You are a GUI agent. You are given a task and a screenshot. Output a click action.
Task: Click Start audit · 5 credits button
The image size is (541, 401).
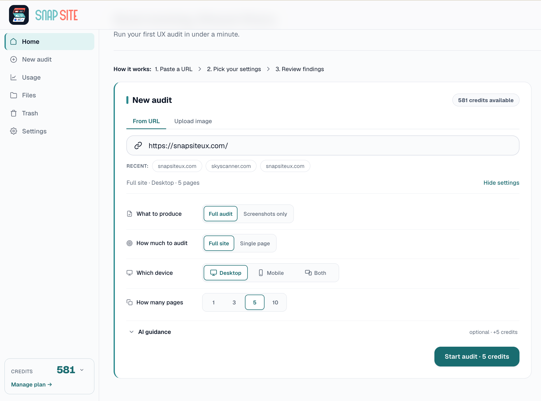(477, 356)
